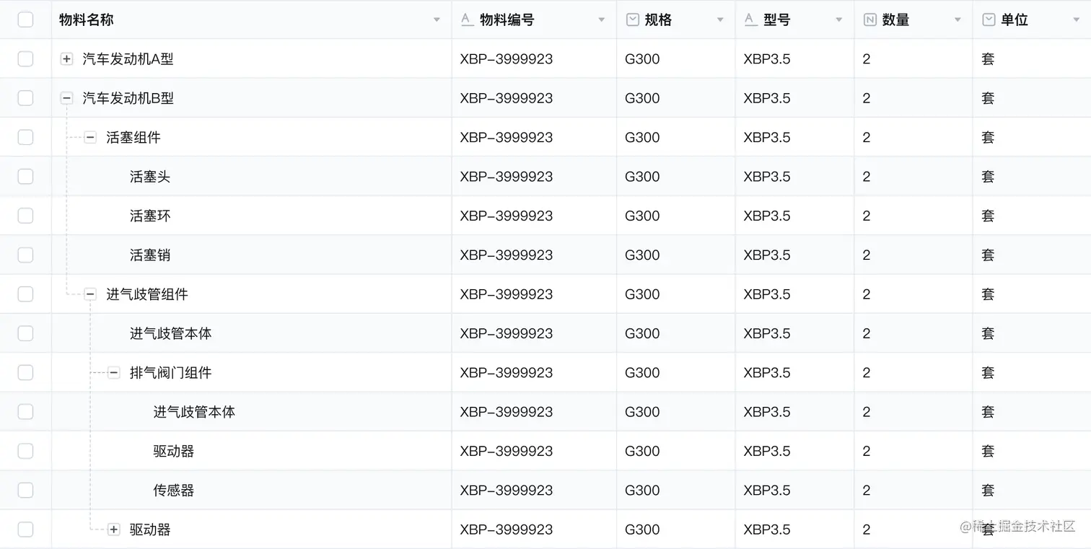Click the select-type icon beside 规格 header
Viewport: 1091px width, 549px height.
[x=633, y=19]
